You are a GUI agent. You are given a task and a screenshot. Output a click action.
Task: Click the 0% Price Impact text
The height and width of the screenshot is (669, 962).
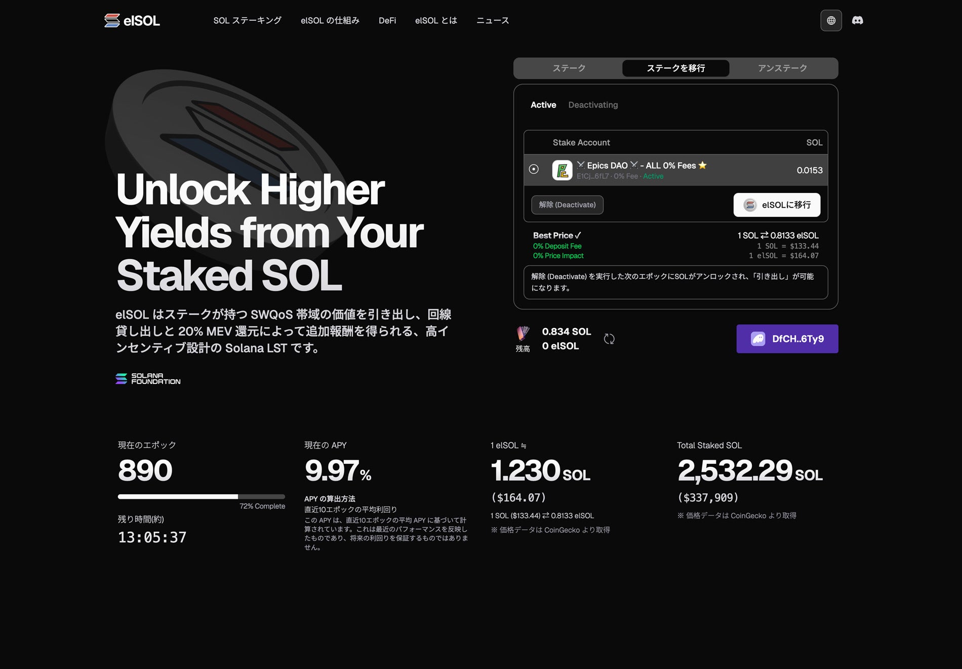(558, 256)
